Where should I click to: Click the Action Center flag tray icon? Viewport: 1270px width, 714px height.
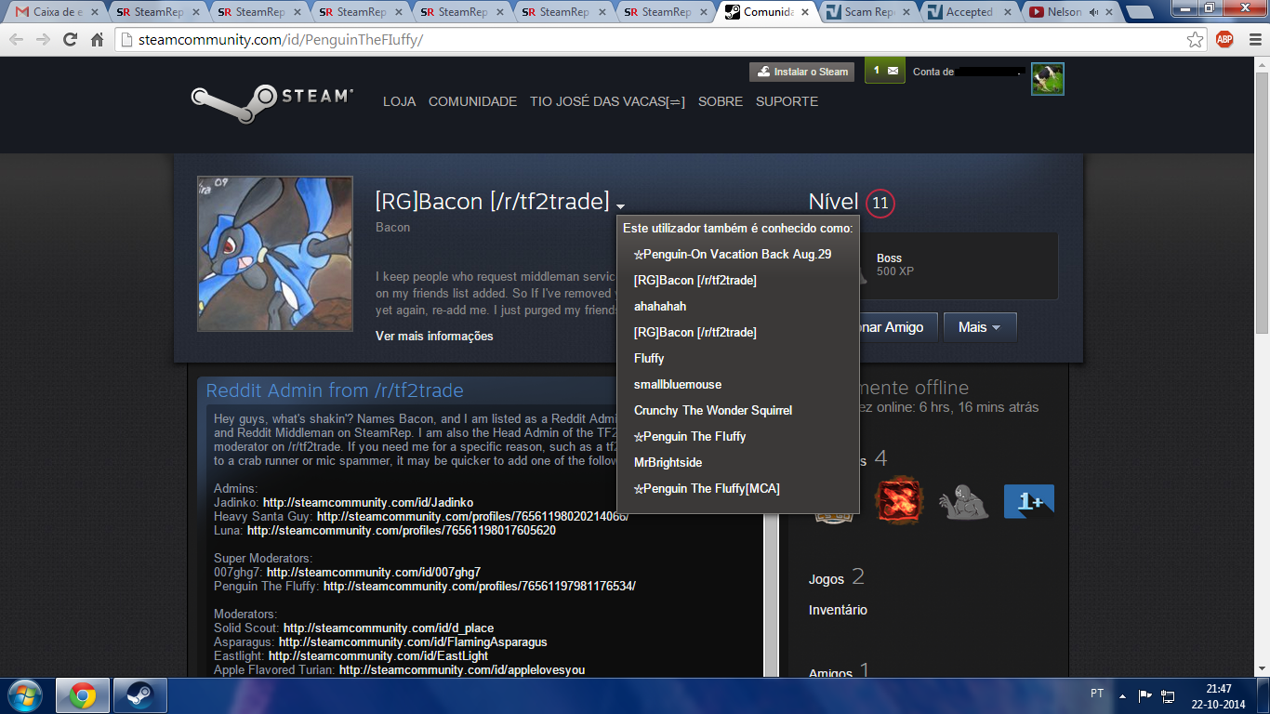point(1145,695)
